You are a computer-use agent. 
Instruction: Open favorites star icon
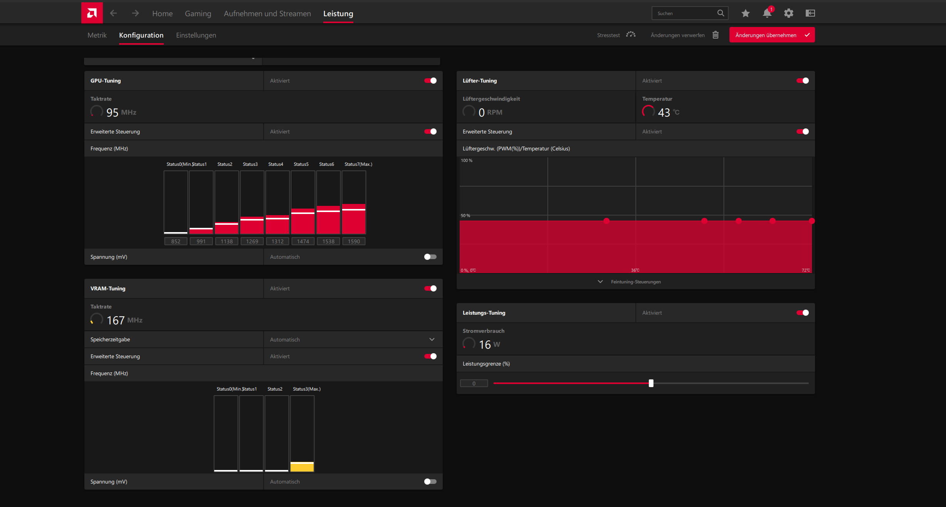(745, 13)
